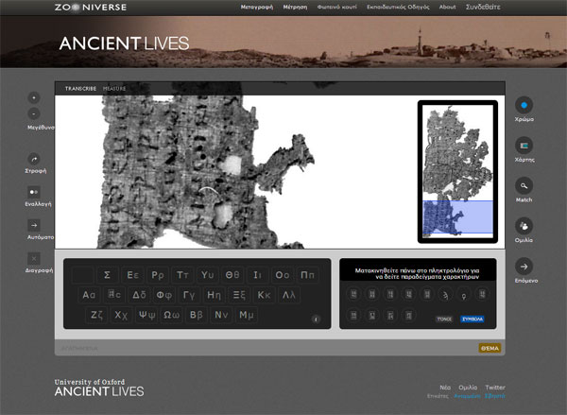
Task: Toggle the Εναλλαγή view switch
Action: [34, 192]
